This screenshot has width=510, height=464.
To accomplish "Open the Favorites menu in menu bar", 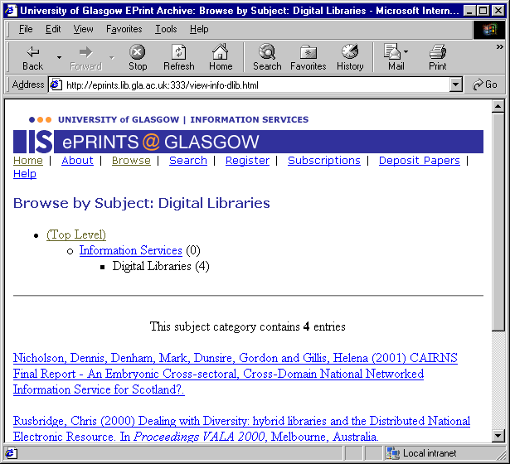I will (x=124, y=29).
